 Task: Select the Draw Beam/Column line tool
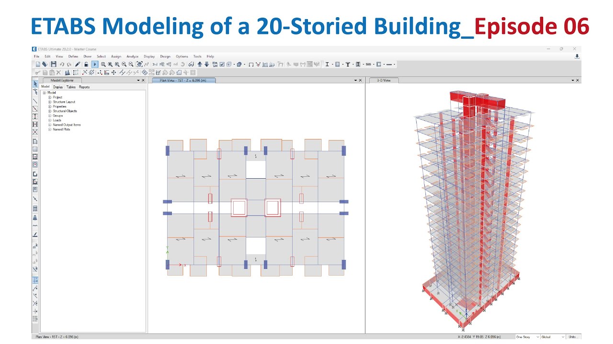click(x=35, y=101)
